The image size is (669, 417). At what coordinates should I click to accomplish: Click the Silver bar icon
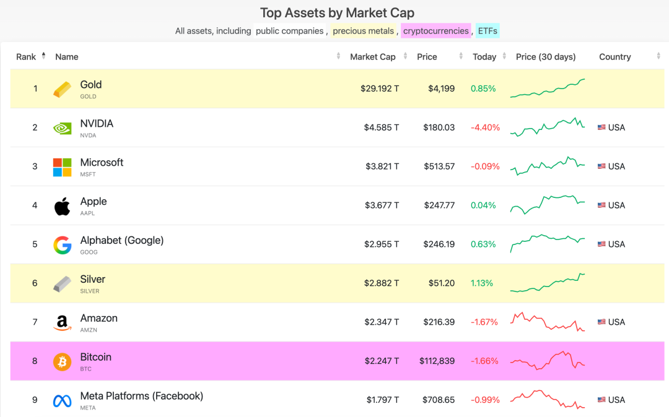[x=62, y=284]
